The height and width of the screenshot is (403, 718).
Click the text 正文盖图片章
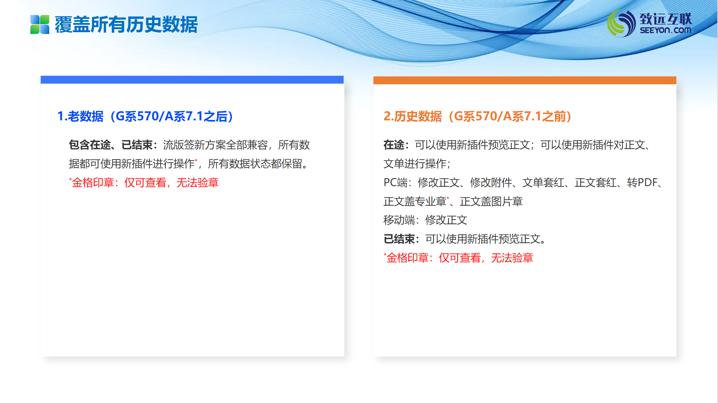(x=491, y=201)
